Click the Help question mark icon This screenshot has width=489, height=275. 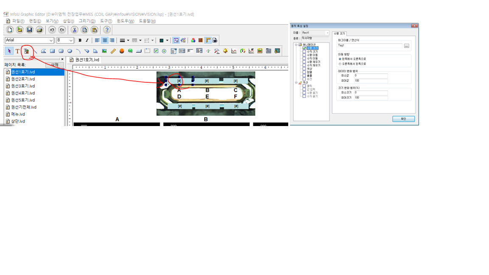pyautogui.click(x=107, y=30)
